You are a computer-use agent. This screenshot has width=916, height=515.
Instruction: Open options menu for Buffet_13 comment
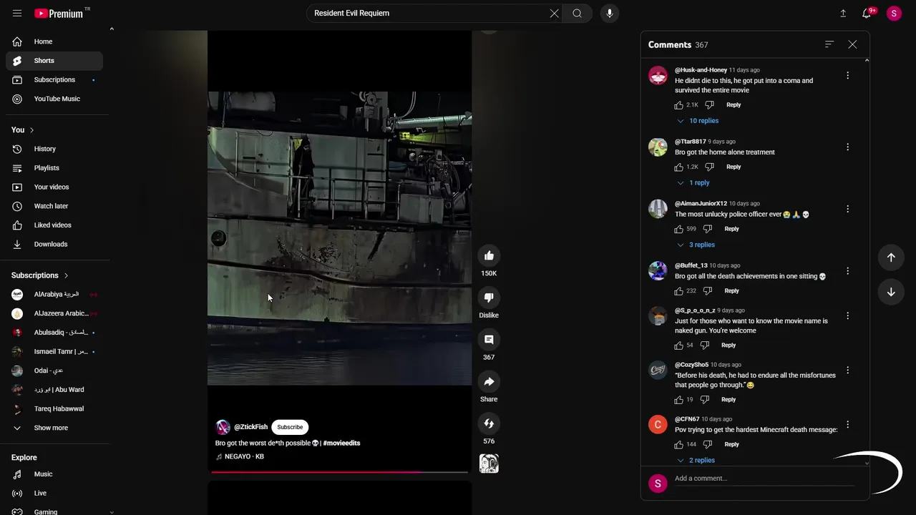[847, 271]
